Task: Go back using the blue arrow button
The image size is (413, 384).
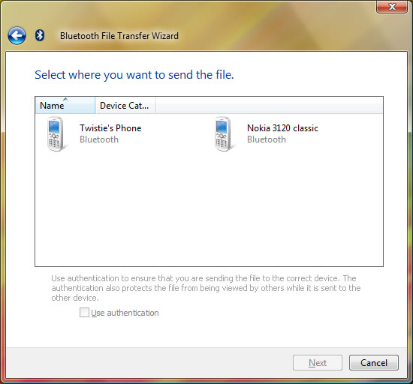Action: [17, 35]
